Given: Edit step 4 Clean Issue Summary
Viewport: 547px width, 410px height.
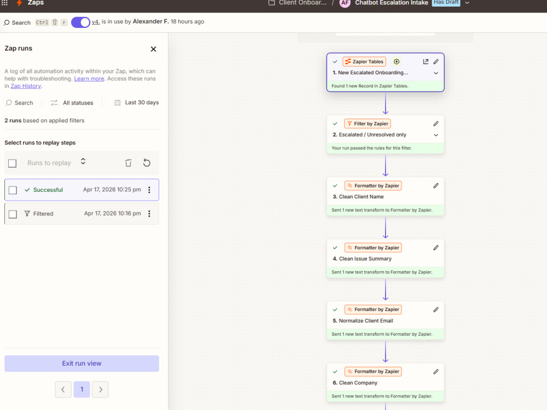Looking at the screenshot, I should (x=436, y=248).
